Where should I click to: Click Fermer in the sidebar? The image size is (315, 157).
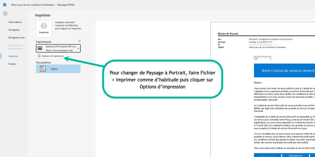click(12, 64)
